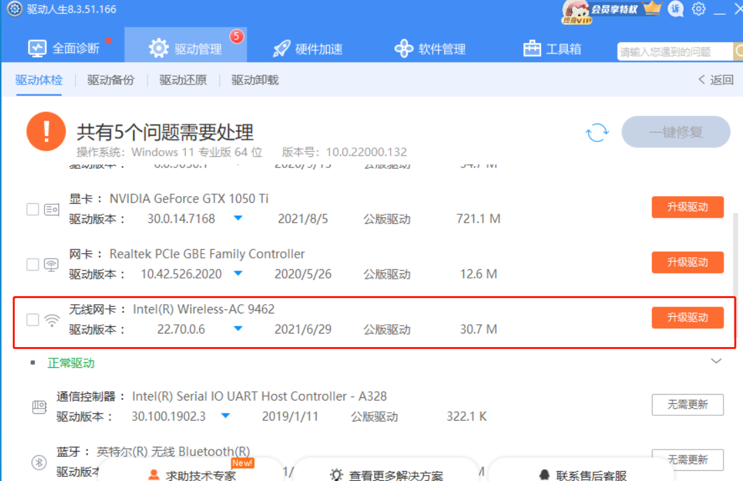
Task: Click 升级驱动 for the wireless network card
Action: (x=687, y=318)
